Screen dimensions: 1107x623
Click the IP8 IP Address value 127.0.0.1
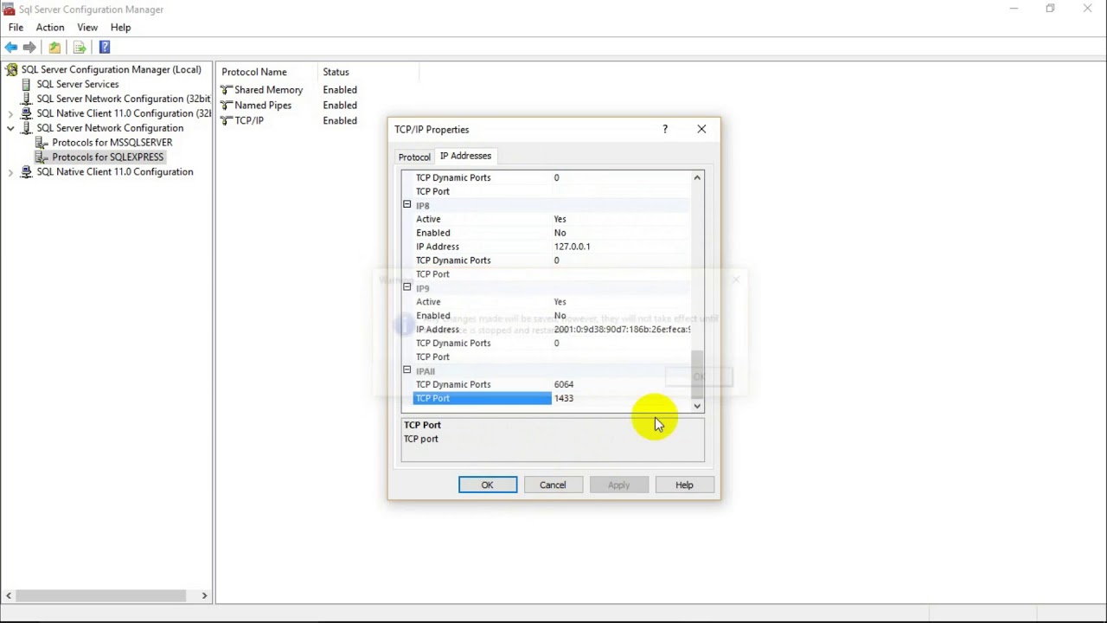(x=573, y=247)
